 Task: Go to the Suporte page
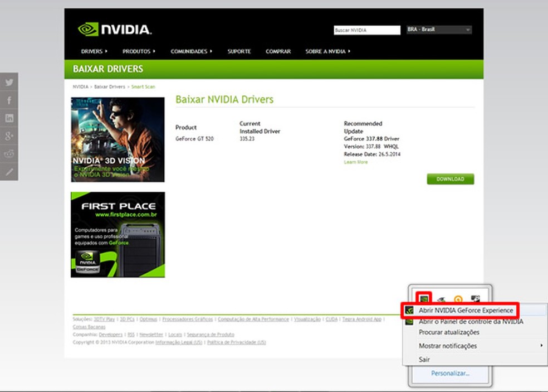239,51
